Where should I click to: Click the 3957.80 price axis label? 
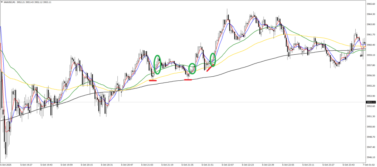tap(370, 65)
